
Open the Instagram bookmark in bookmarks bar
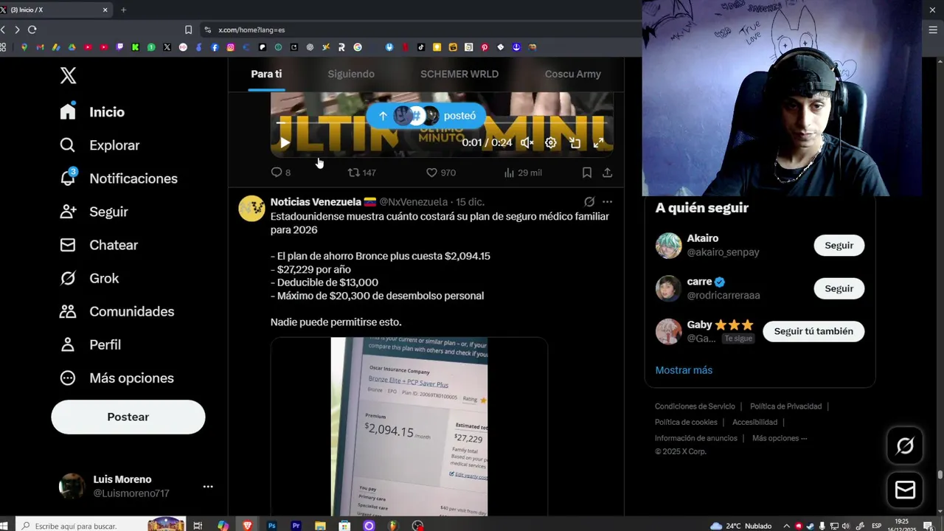point(231,47)
